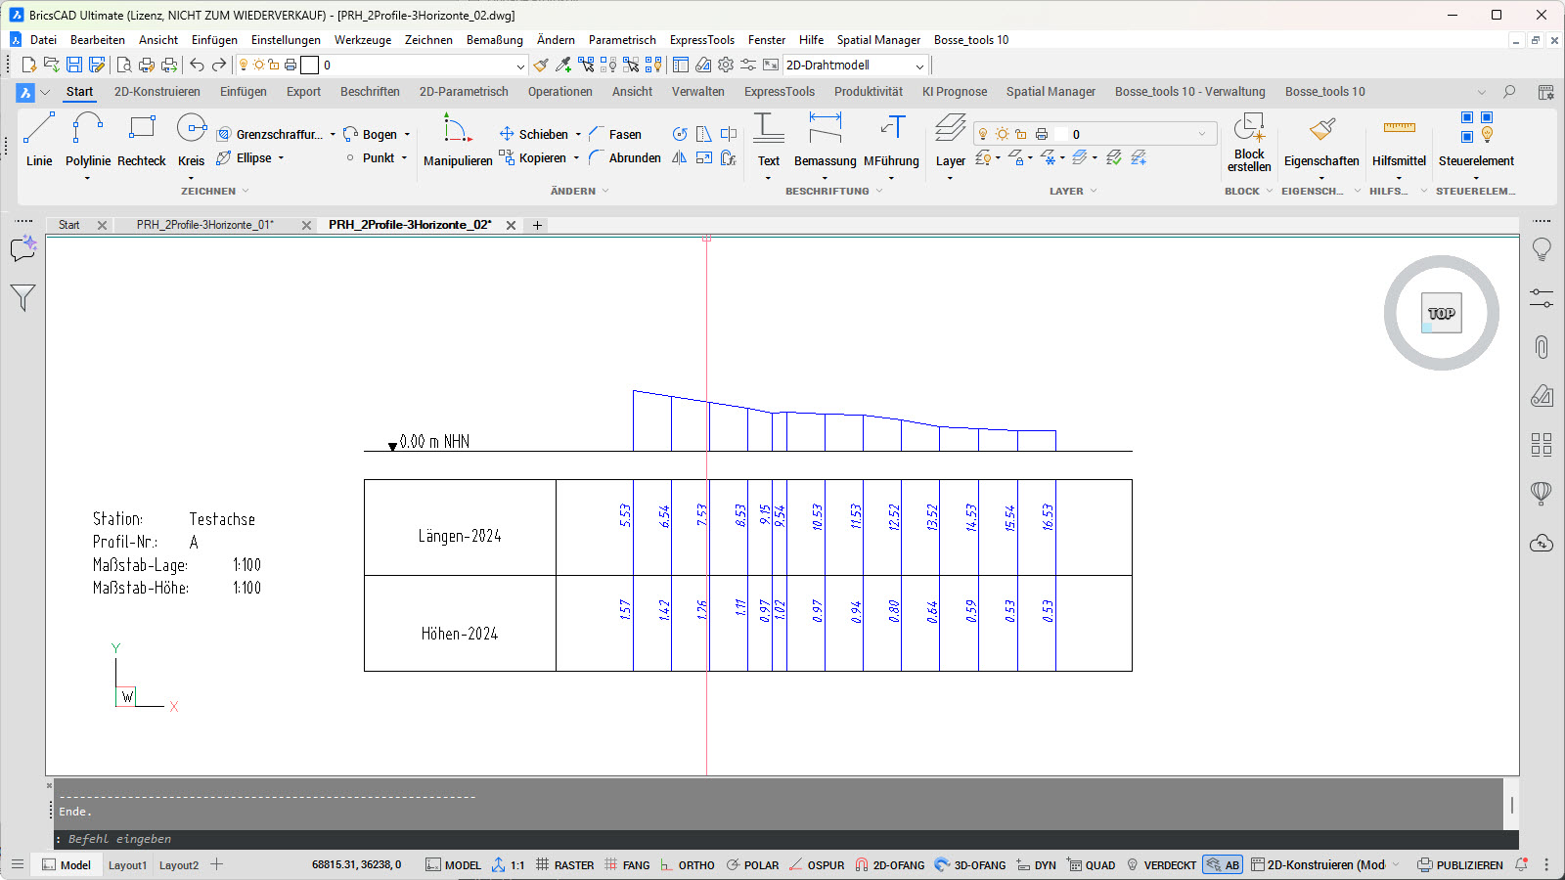Select the Polylinie tool
The image size is (1565, 880).
[x=87, y=139]
